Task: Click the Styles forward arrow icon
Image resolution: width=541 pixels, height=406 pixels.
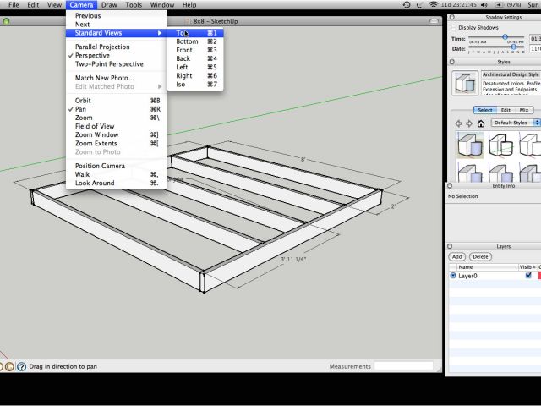Action: coord(469,123)
